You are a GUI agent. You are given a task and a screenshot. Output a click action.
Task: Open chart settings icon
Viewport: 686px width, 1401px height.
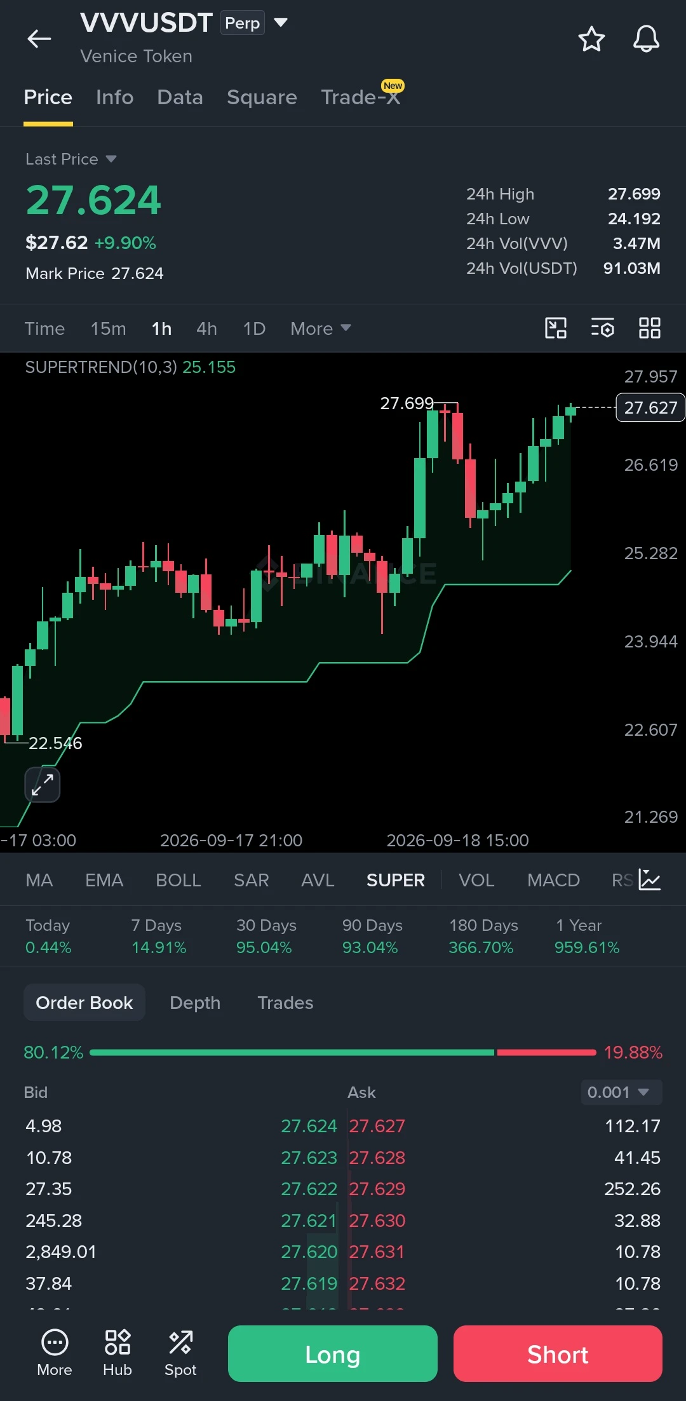click(603, 328)
